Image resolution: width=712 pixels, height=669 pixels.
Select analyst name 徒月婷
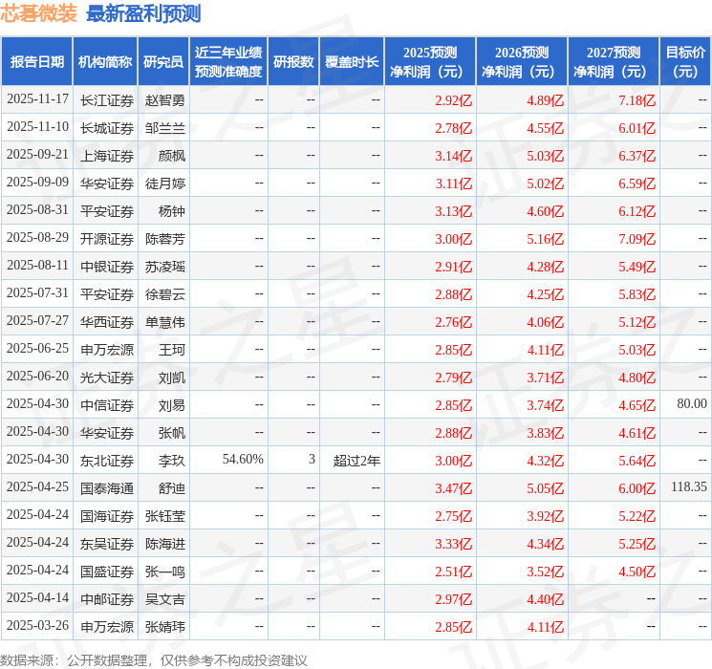tap(164, 183)
